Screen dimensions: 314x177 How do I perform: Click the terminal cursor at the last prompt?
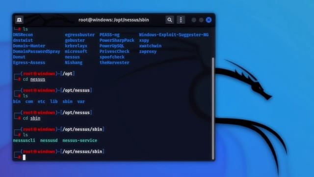[24, 157]
